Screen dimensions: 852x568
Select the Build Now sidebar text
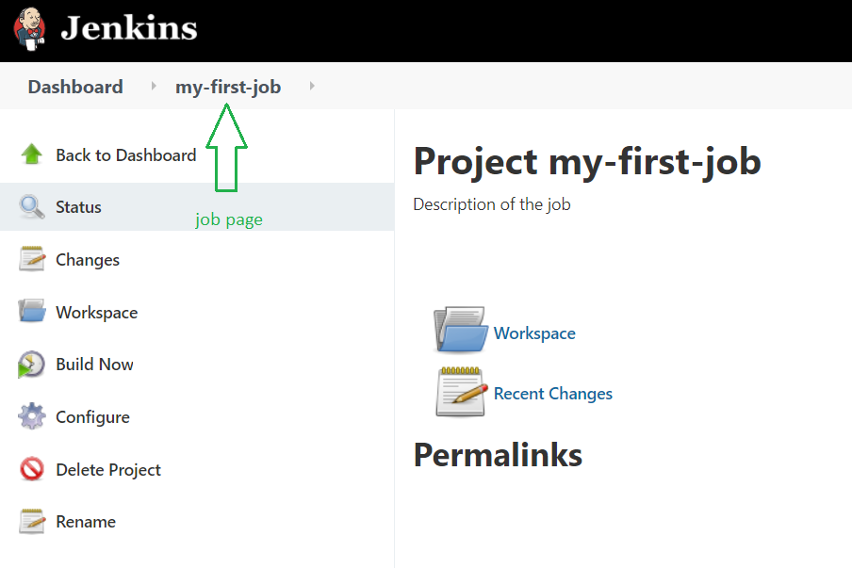[x=94, y=365]
